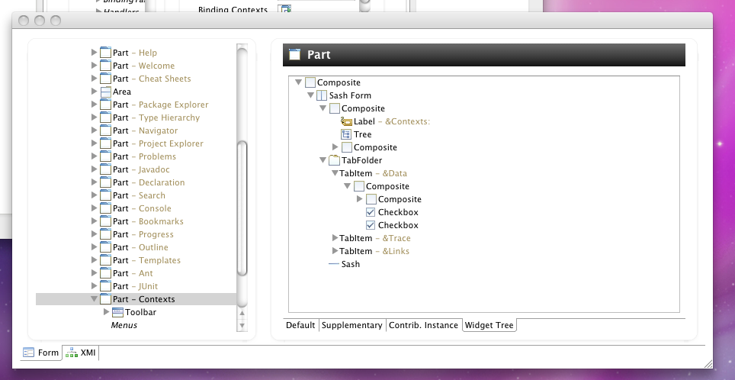Viewport: 735px width, 380px height.
Task: Collapse the Part – Contexts node
Action: click(x=95, y=299)
